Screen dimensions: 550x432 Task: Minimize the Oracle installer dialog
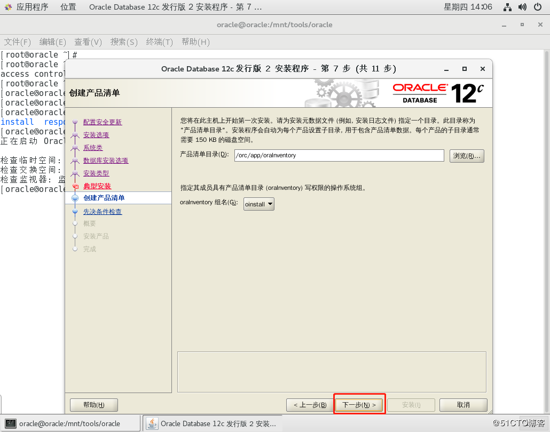click(x=446, y=69)
